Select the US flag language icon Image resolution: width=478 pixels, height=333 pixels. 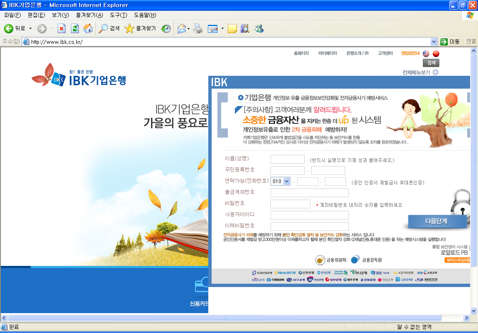426,54
